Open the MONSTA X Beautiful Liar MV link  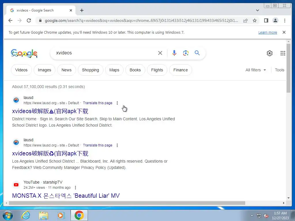coord(66,196)
